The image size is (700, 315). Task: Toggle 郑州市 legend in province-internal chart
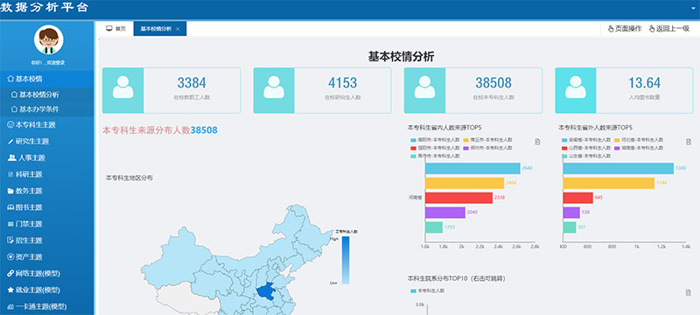488,148
